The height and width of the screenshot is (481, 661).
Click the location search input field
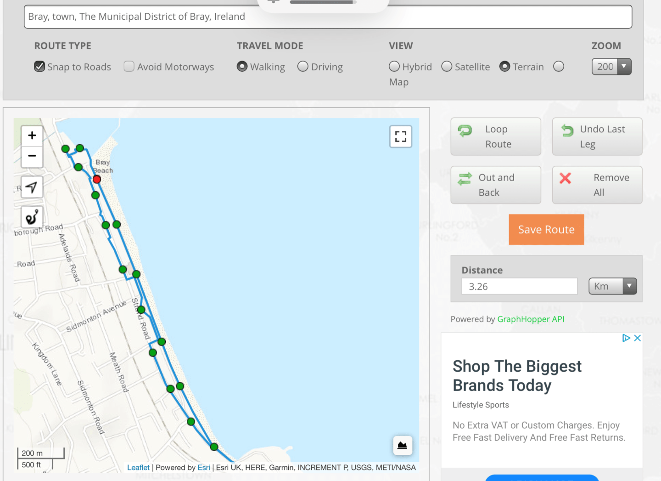click(x=328, y=17)
